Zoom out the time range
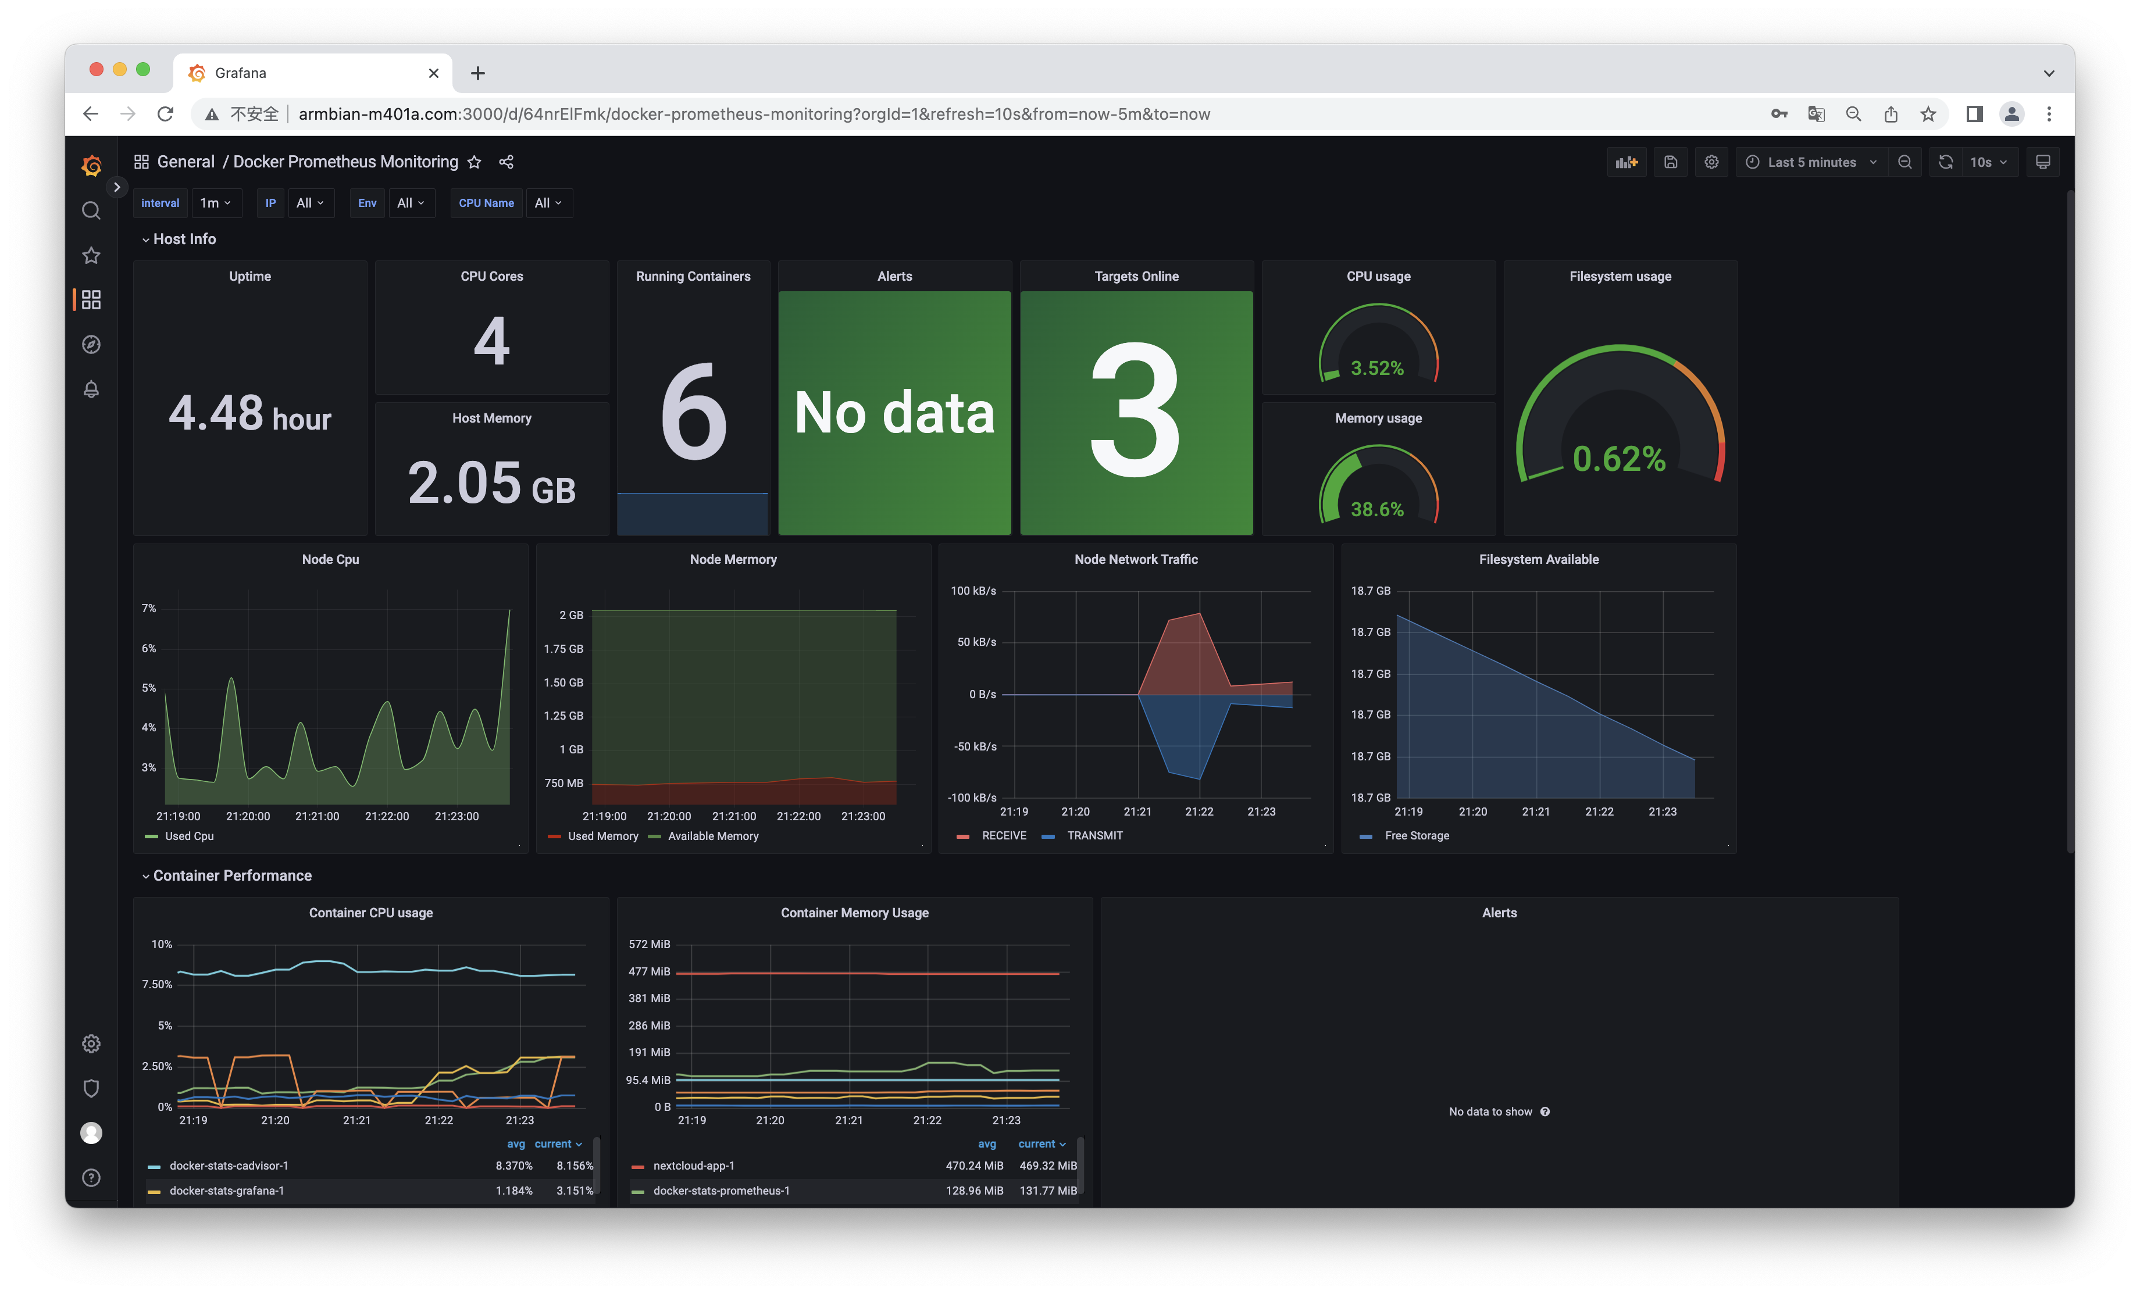The height and width of the screenshot is (1294, 2140). click(x=1904, y=162)
